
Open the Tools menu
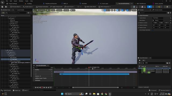(x=27, y=1)
